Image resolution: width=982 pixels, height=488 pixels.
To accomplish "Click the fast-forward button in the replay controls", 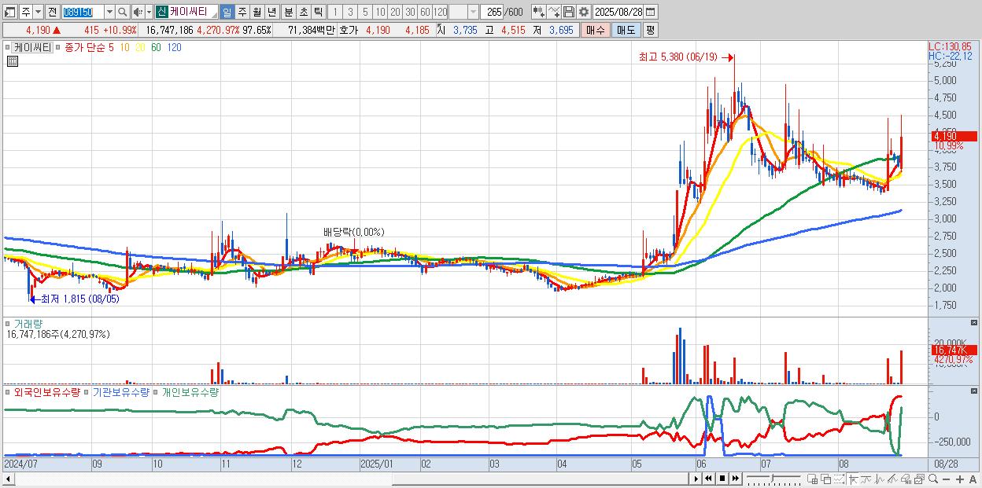I will pos(735,479).
